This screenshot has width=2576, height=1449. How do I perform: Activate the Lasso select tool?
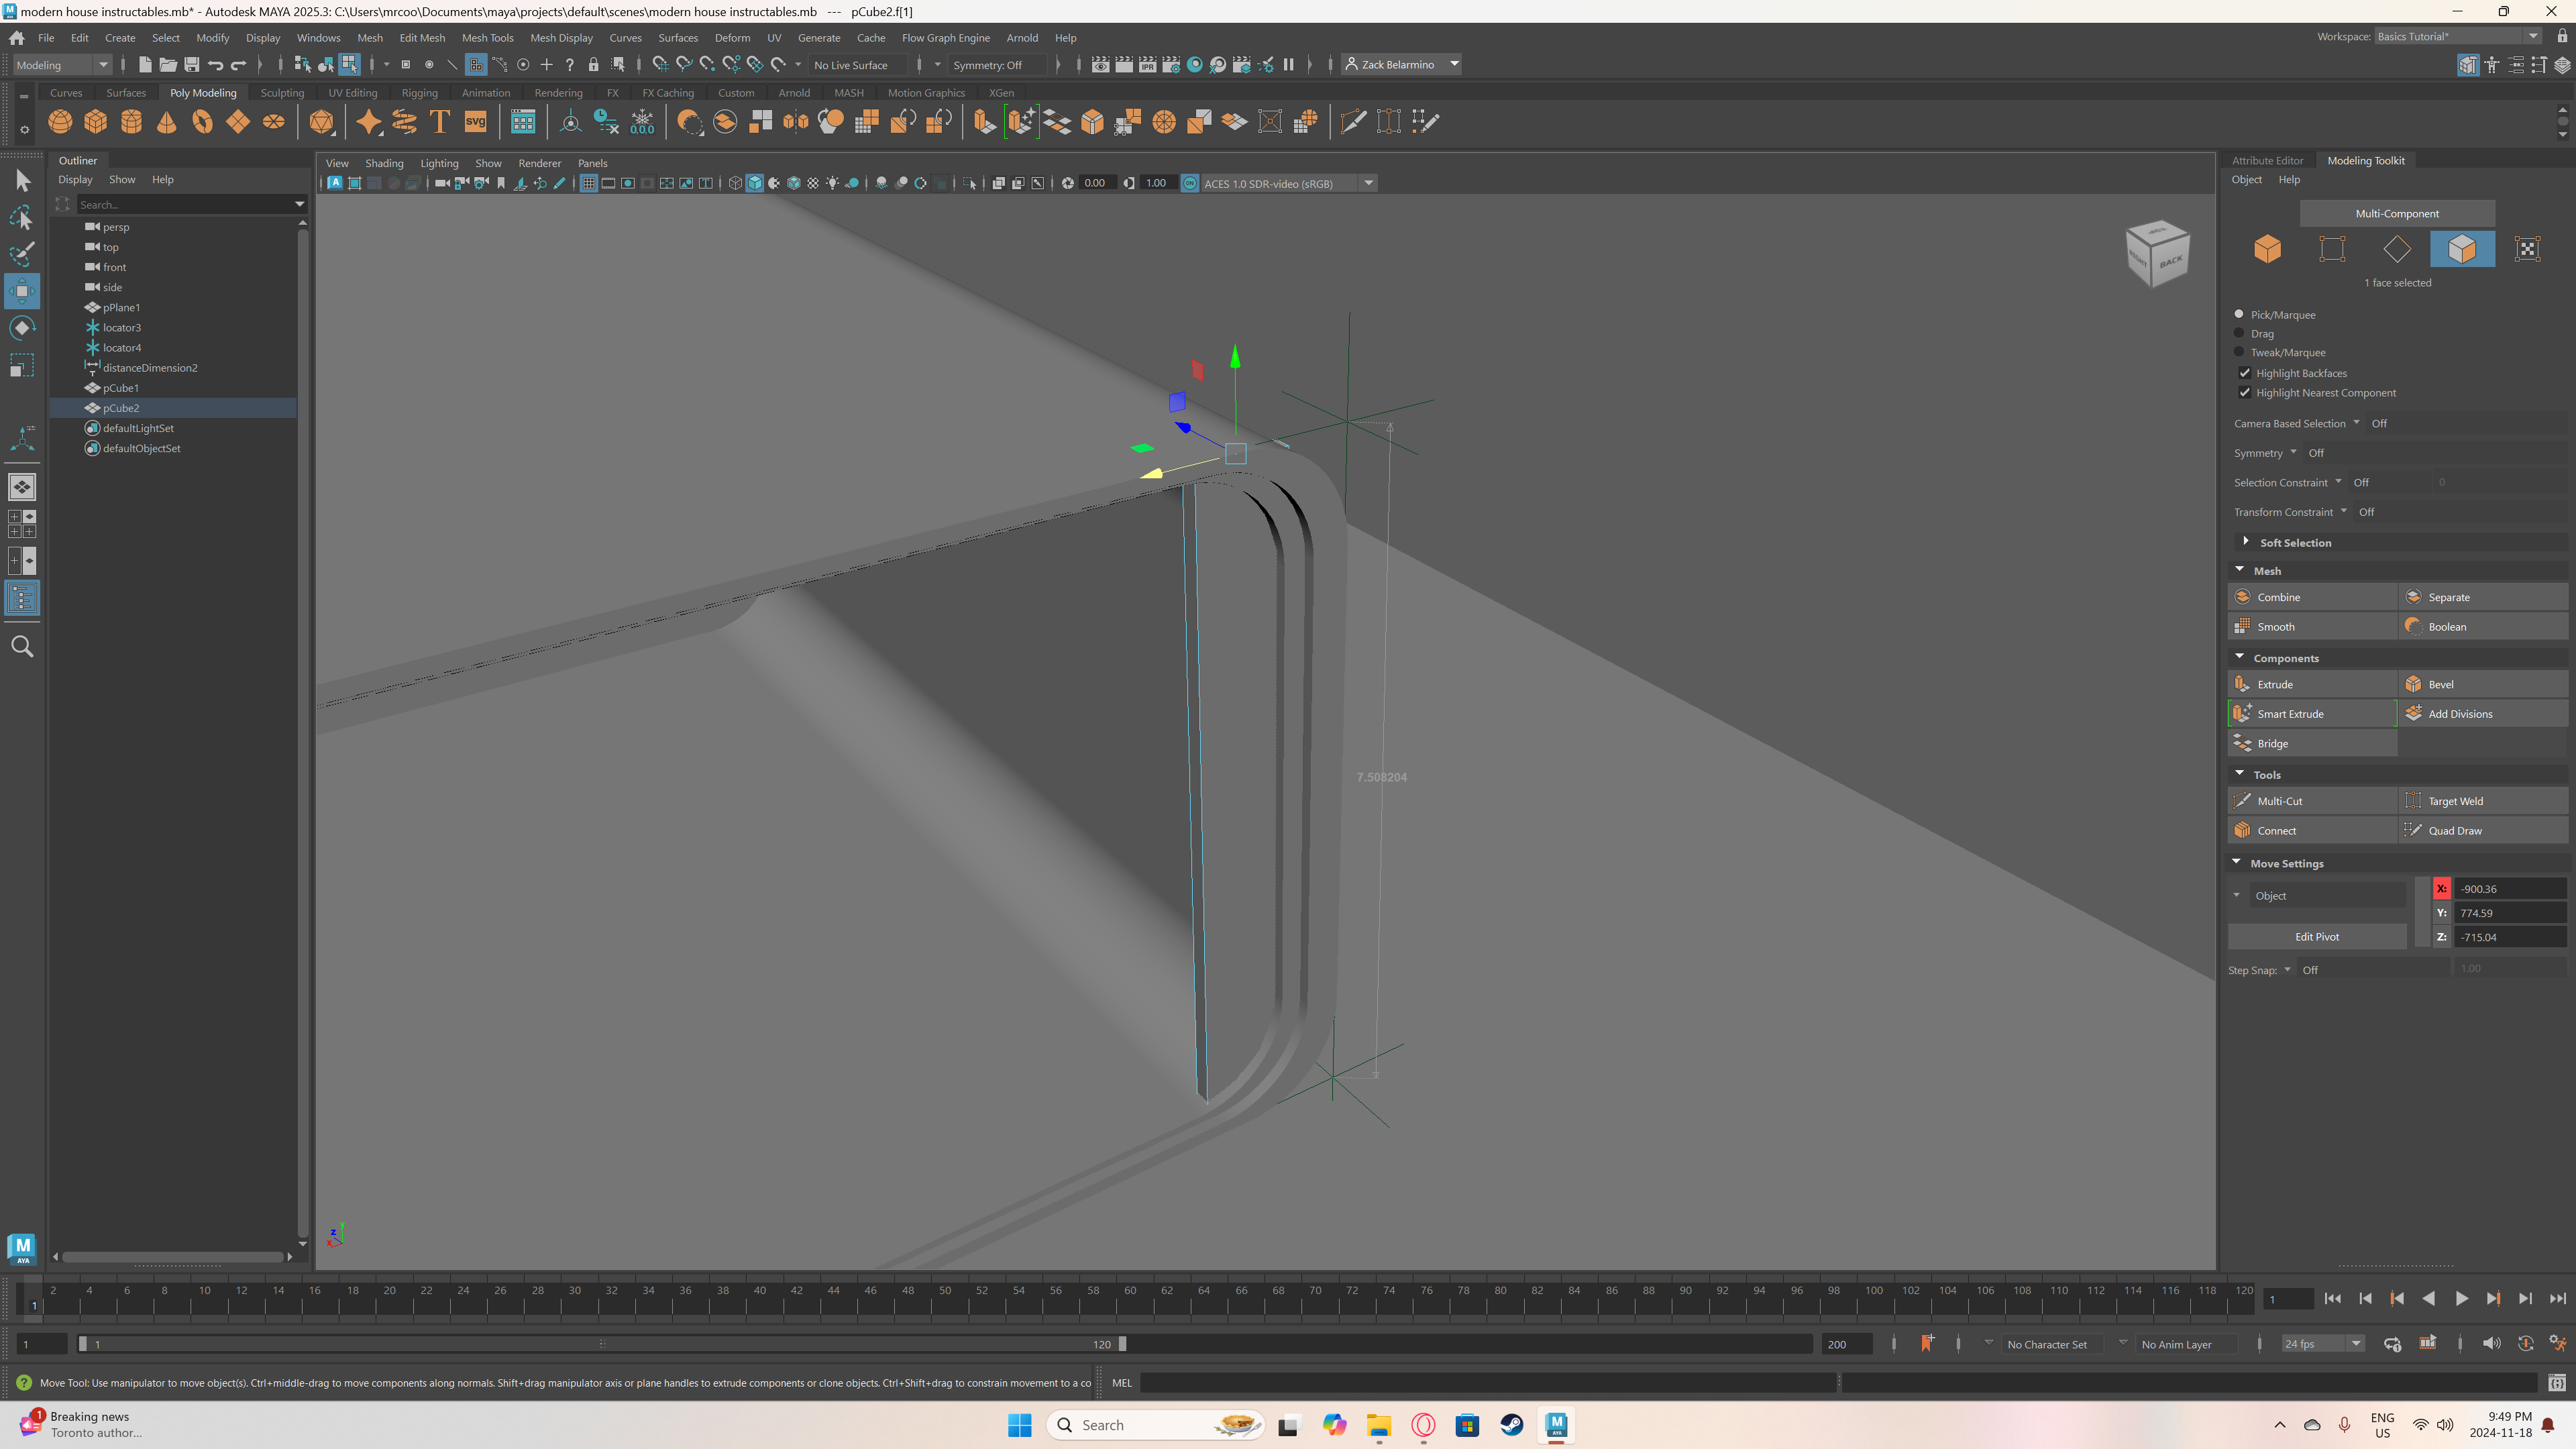pyautogui.click(x=22, y=218)
